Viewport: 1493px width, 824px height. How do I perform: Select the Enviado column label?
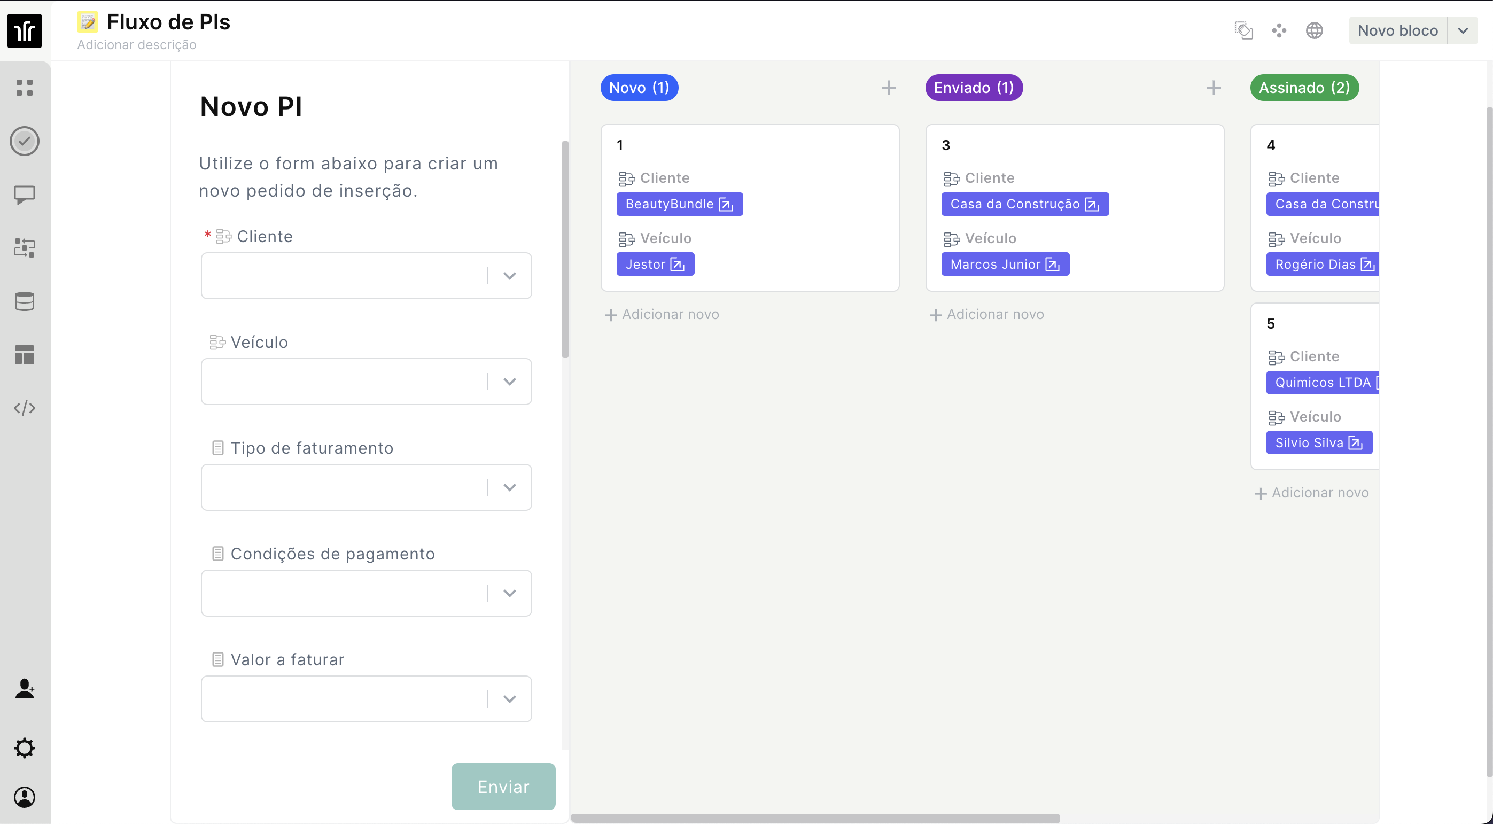(x=974, y=88)
